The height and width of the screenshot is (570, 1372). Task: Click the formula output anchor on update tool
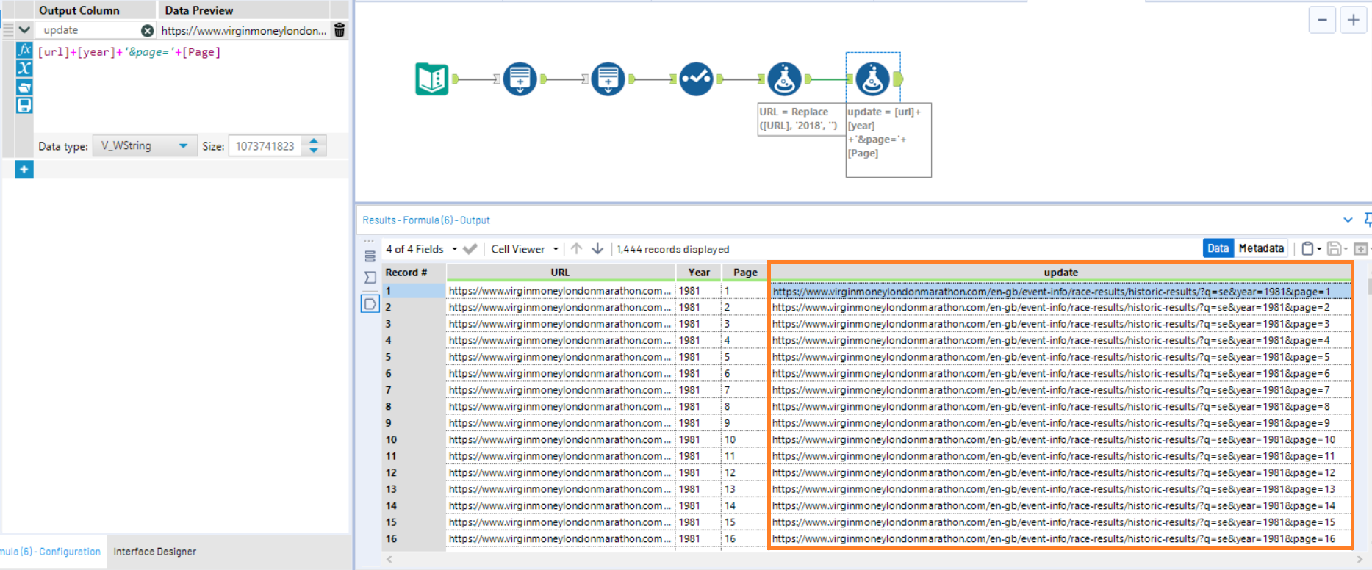[x=898, y=79]
